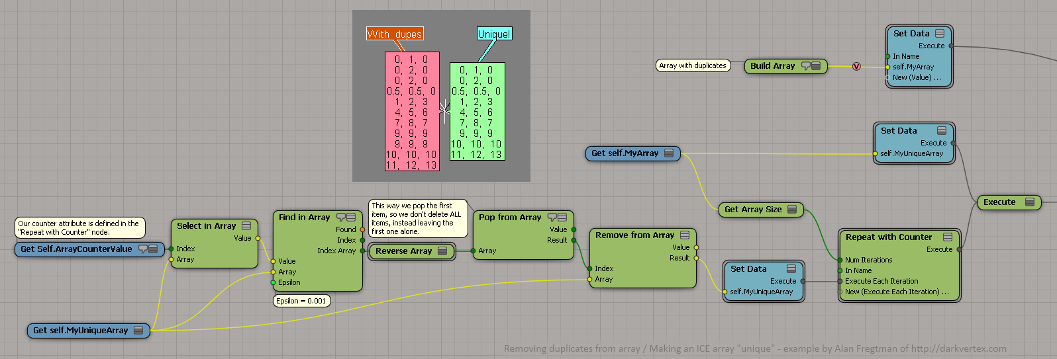Click the pink V passthrough node
The width and height of the screenshot is (1057, 359).
pos(856,67)
